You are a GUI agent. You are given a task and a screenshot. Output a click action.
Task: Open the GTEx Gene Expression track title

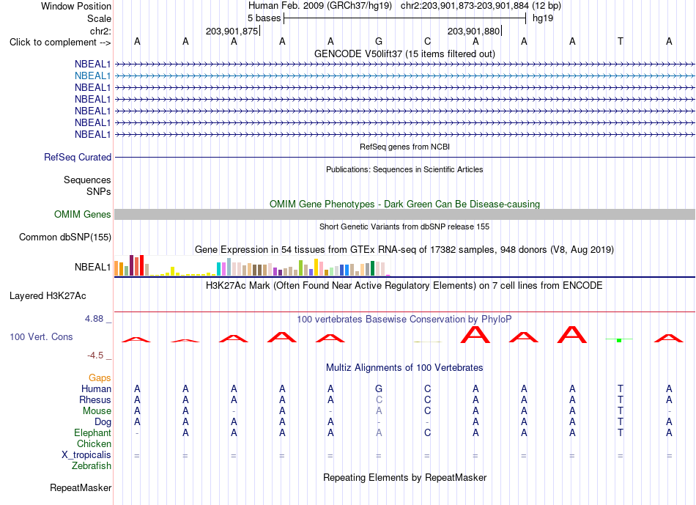pyautogui.click(x=404, y=250)
